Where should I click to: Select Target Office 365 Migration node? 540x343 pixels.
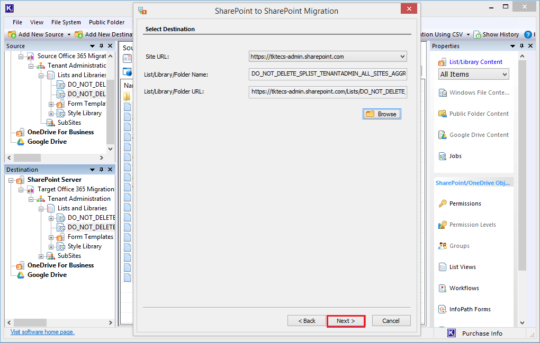click(76, 189)
